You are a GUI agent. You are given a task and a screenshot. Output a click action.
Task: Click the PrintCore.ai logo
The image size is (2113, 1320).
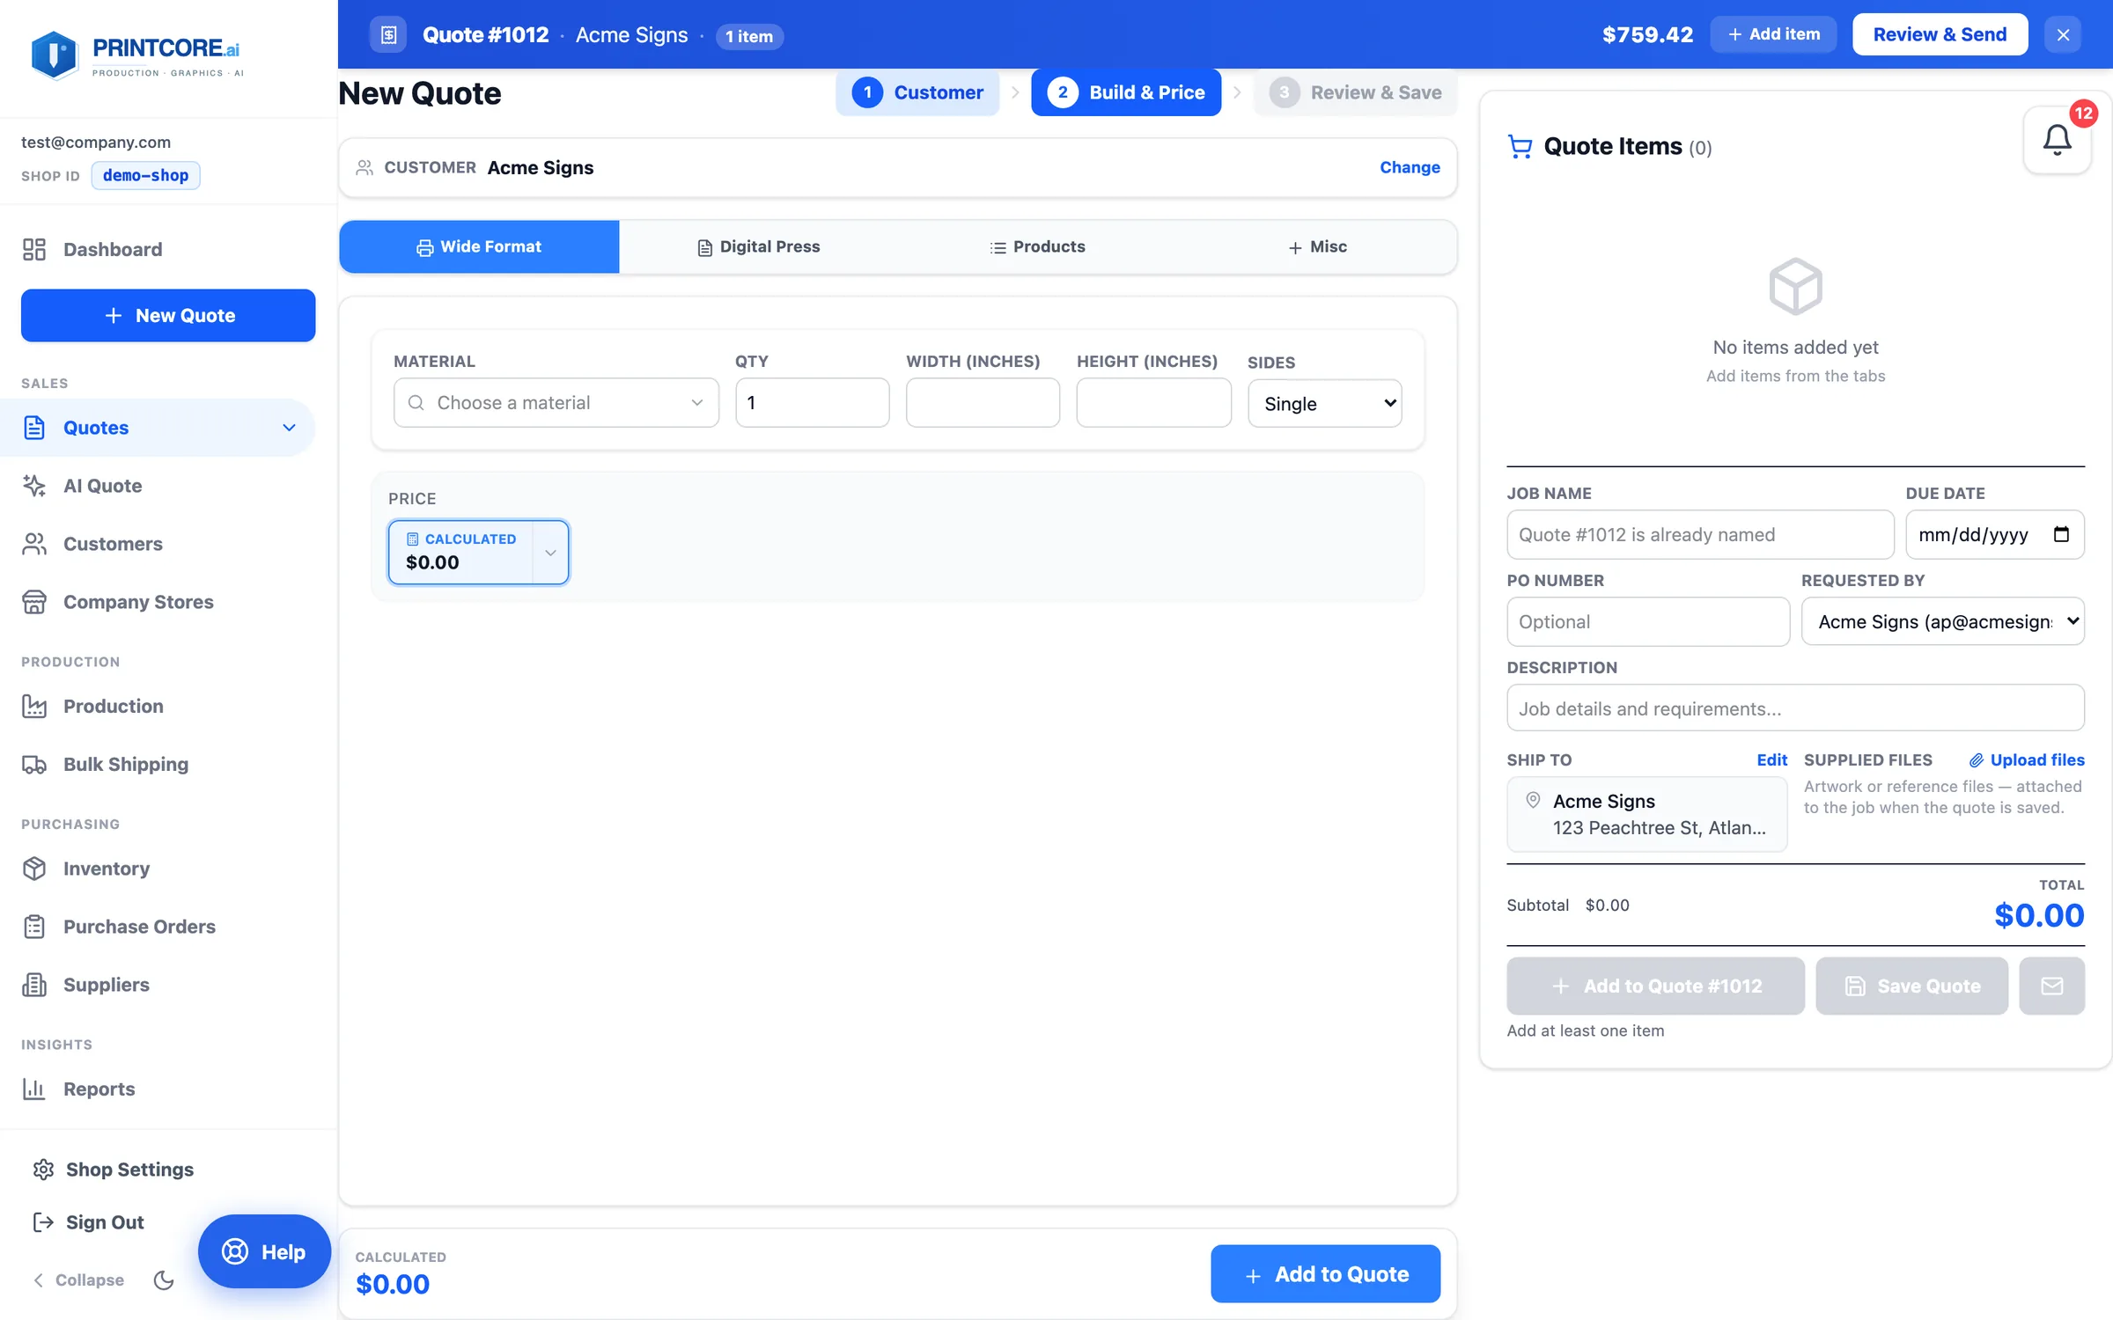point(136,55)
